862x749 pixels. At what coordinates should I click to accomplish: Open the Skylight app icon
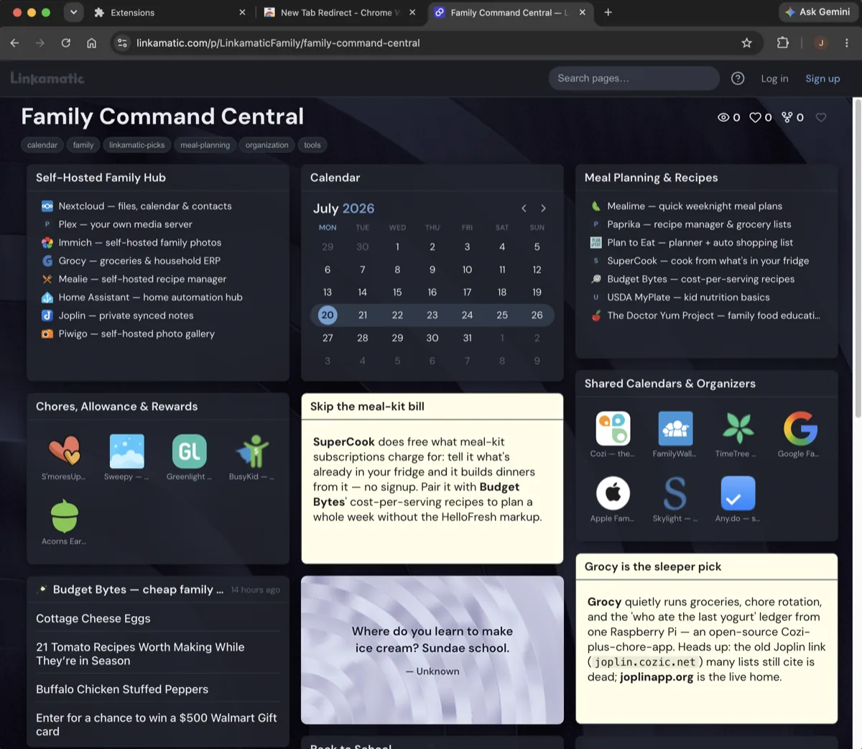(x=675, y=493)
